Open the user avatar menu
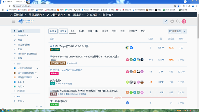 pyautogui.click(x=184, y=21)
